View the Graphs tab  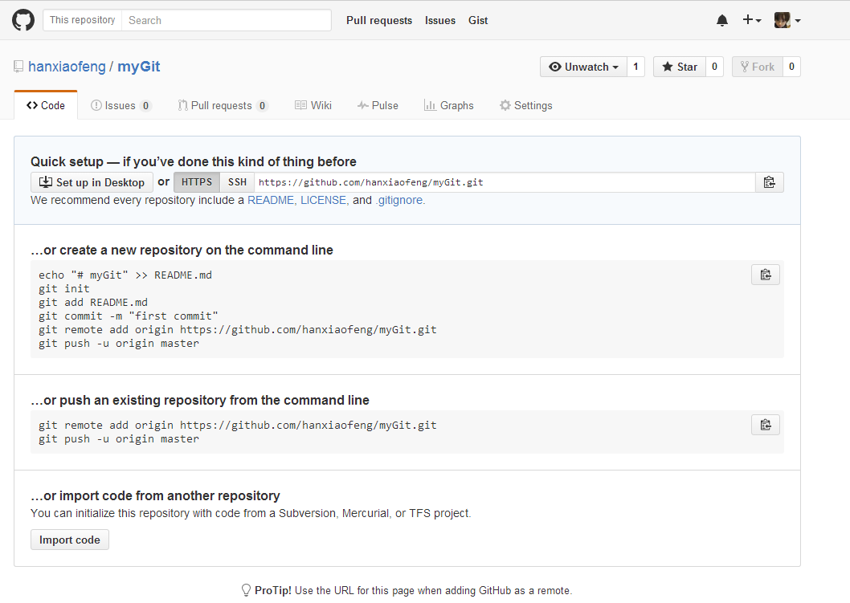[449, 105]
